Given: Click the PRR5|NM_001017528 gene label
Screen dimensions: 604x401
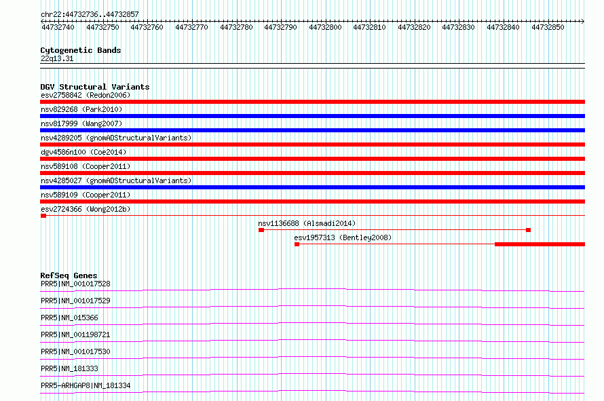Looking at the screenshot, I should [x=75, y=284].
